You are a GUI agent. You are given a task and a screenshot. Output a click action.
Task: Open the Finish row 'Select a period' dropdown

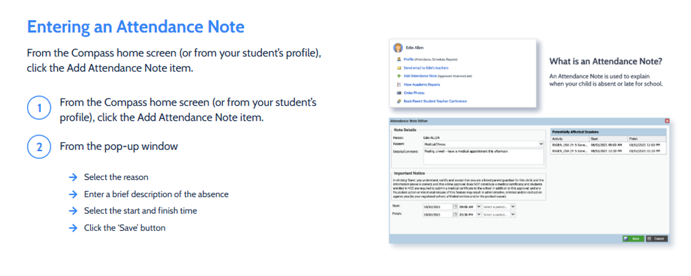pyautogui.click(x=513, y=214)
